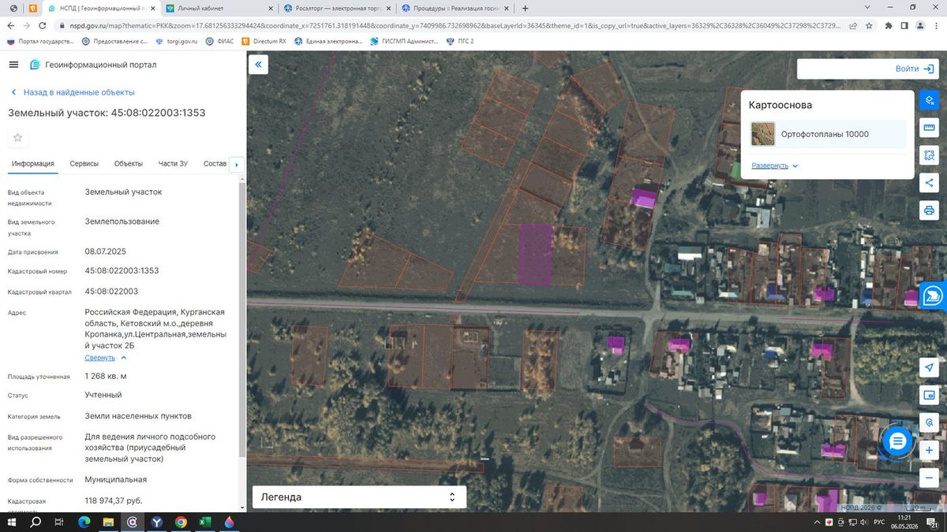Click the date 08.07.2025 value
947x532 pixels.
point(106,251)
